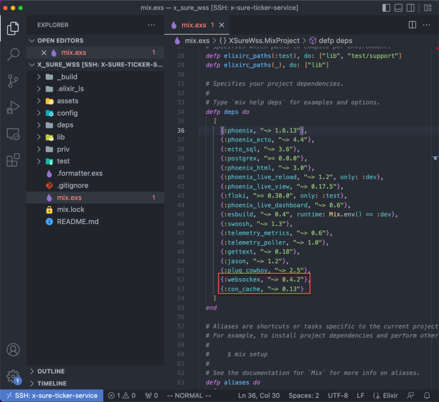Change indentation via Spaces: 2 in status bar
439x402 pixels.
coord(304,395)
